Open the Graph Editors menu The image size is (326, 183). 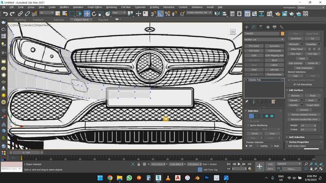click(95, 7)
